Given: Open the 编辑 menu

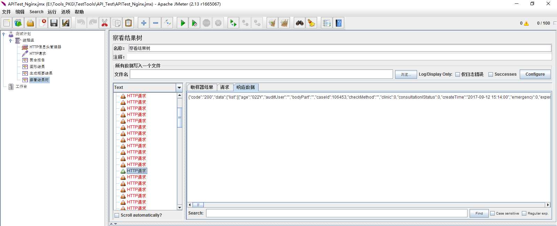Looking at the screenshot, I should [20, 12].
